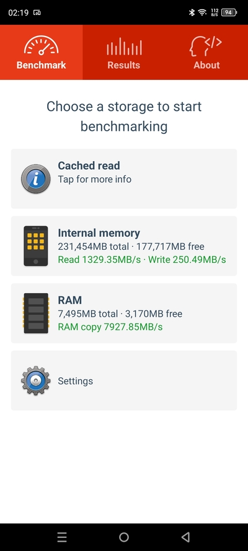Switch to the About tab
Image resolution: width=248 pixels, height=551 pixels.
click(x=206, y=52)
